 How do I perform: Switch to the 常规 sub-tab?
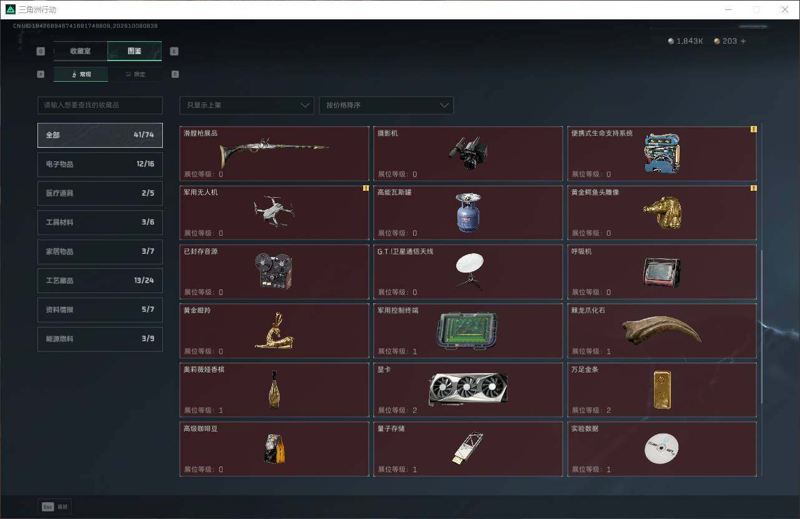[80, 74]
